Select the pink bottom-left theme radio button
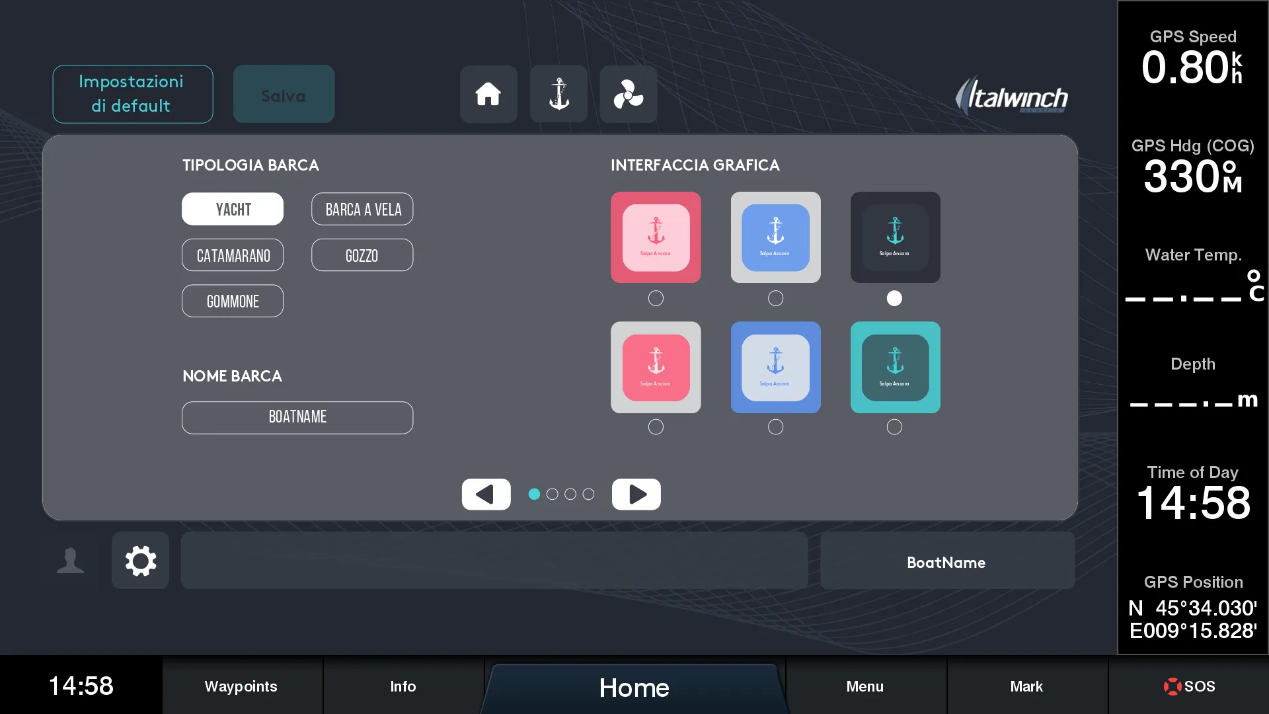Screen dimensions: 1269x714 (656, 427)
